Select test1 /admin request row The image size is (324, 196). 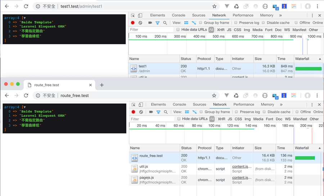pyautogui.click(x=225, y=68)
